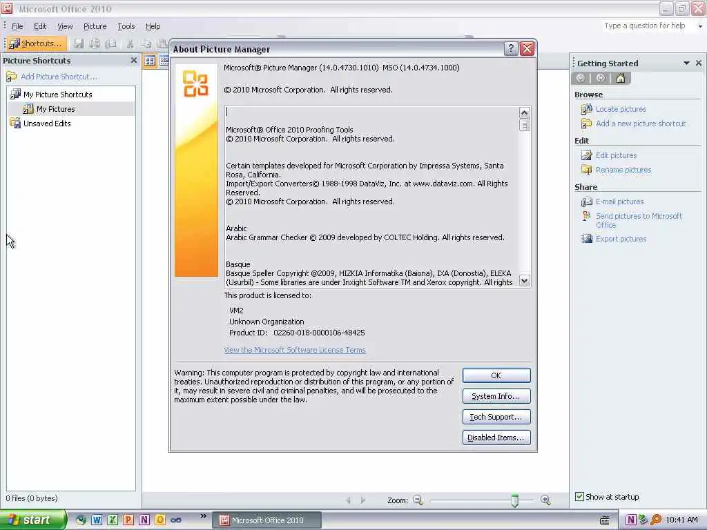
Task: Click the license text scrollbar up arrow
Action: 524,112
